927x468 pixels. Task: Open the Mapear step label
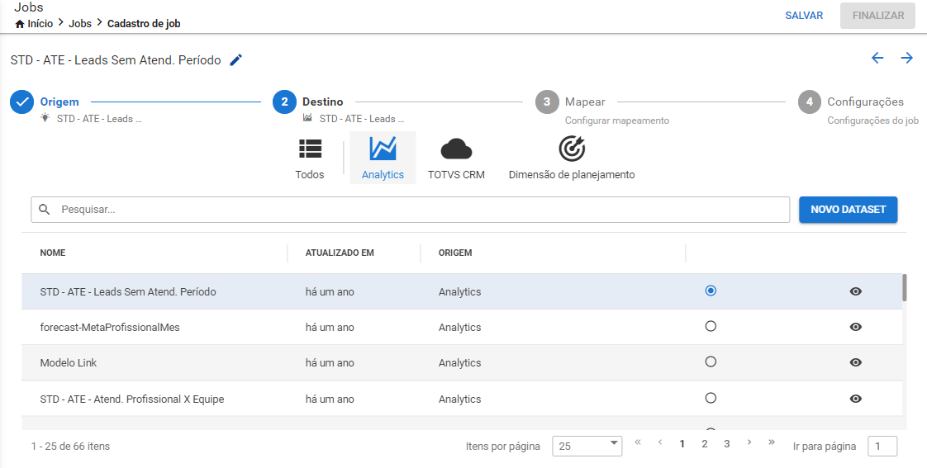coord(585,102)
